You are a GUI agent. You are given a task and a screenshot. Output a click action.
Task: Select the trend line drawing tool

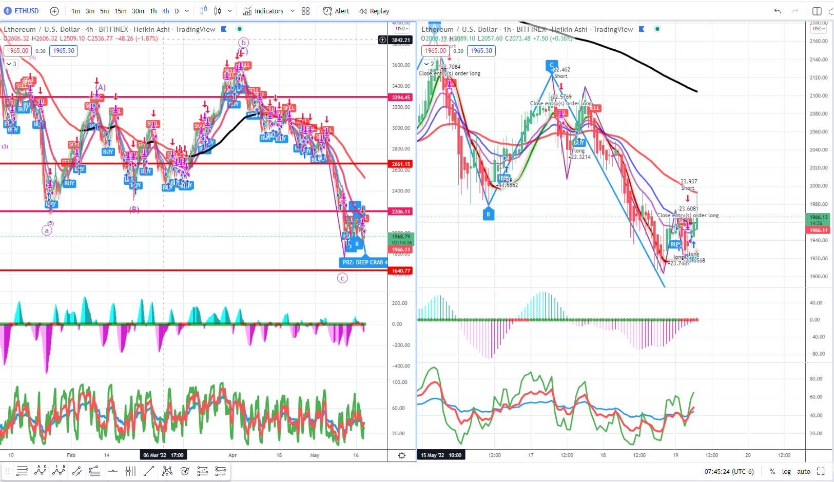149,471
